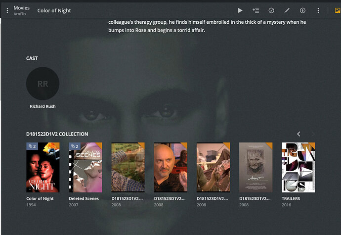This screenshot has width=341, height=235.
Task: Open the thumbnail showing creature sculpture work
Action: pyautogui.click(x=213, y=168)
